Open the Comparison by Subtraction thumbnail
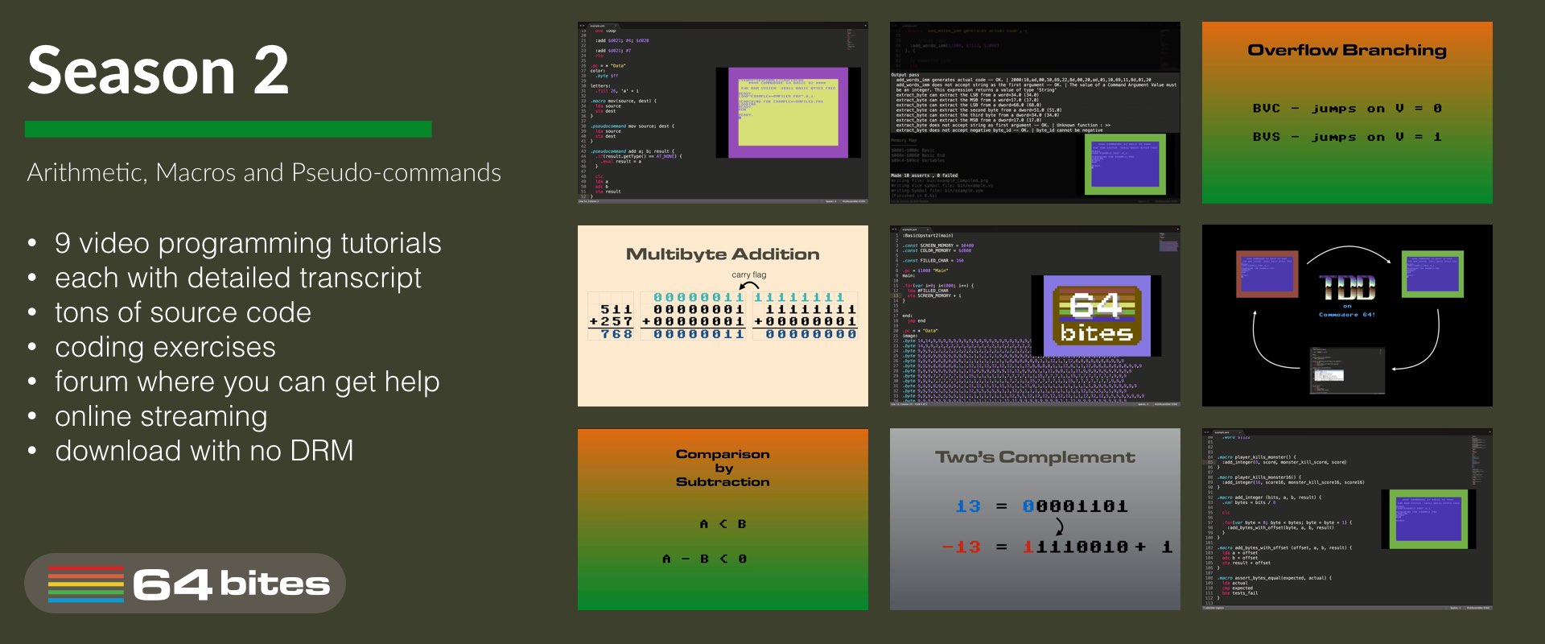 pyautogui.click(x=723, y=519)
